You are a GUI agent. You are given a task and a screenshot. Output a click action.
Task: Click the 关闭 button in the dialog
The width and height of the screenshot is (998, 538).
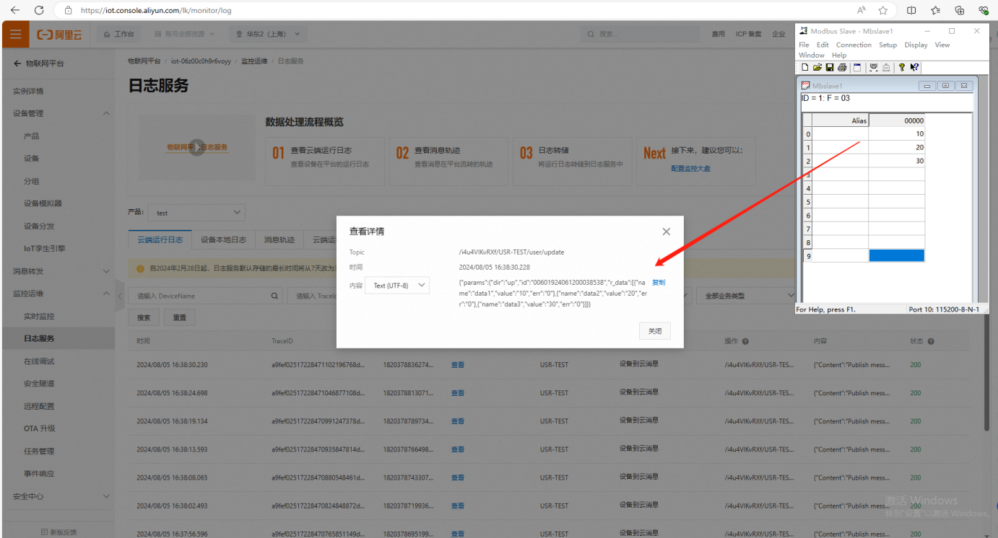654,331
